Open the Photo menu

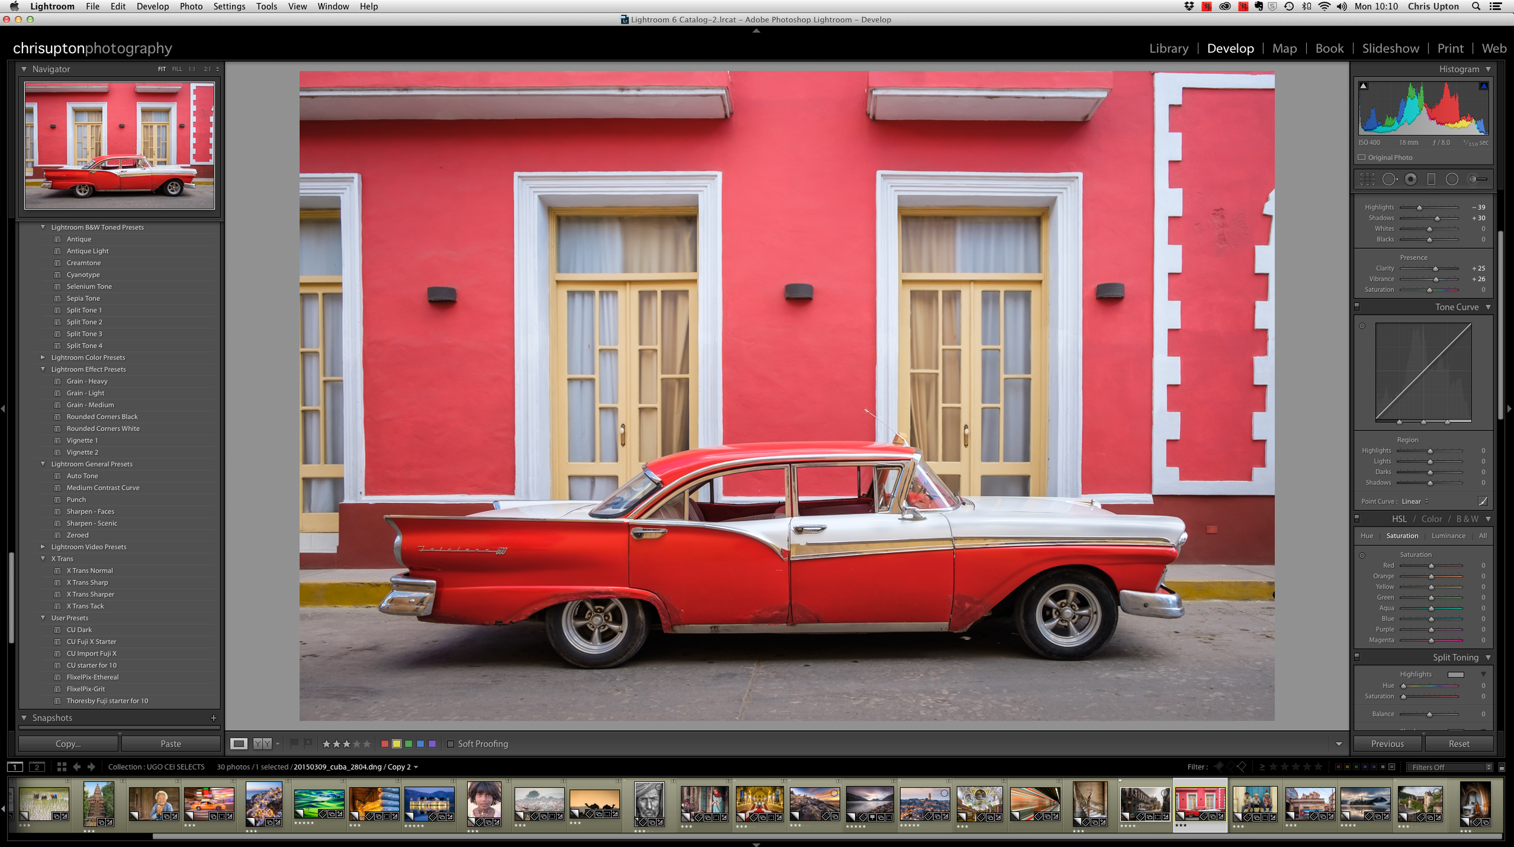click(x=191, y=7)
